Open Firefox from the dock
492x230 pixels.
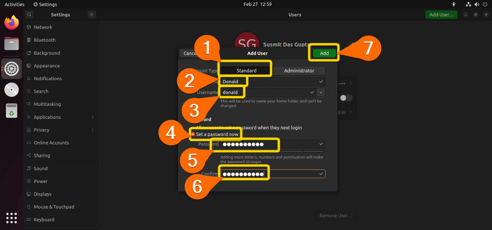click(x=11, y=23)
